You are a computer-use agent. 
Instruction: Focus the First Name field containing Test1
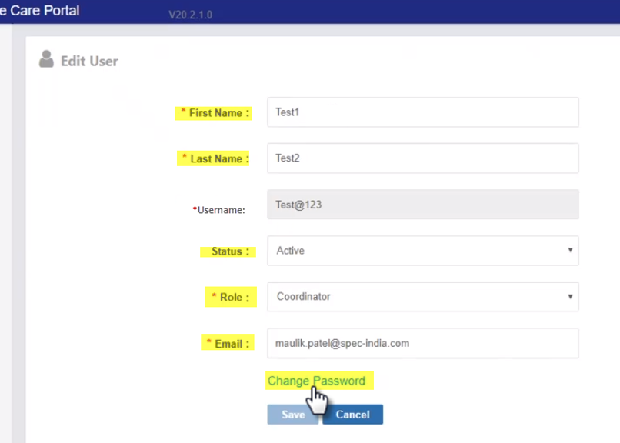(x=422, y=112)
